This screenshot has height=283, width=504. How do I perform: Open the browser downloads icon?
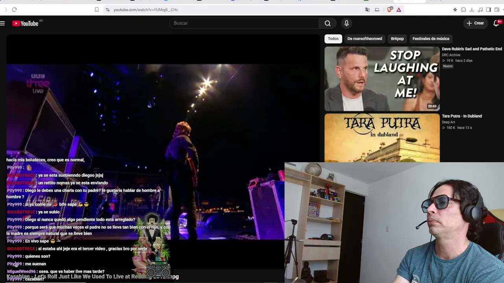(472, 9)
